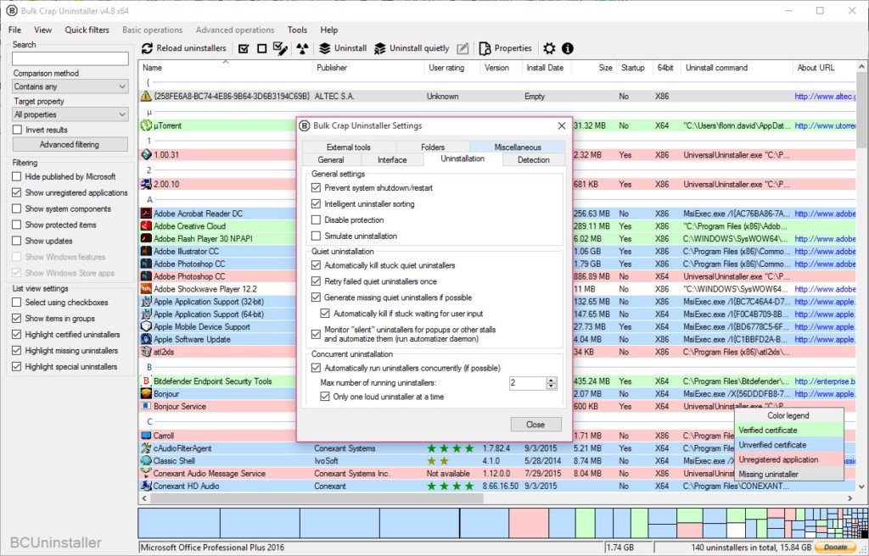The height and width of the screenshot is (556, 869).
Task: Toggle Invert results checkbox
Action: pyautogui.click(x=17, y=130)
